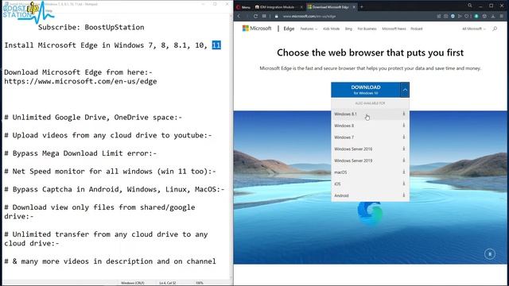509x286 pixels.
Task: Go back in the browser
Action: 239,16
